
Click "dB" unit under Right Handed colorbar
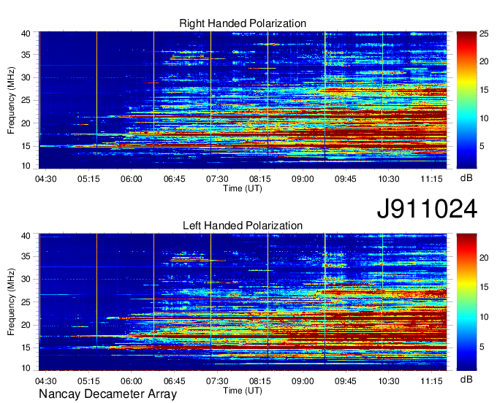point(466,178)
